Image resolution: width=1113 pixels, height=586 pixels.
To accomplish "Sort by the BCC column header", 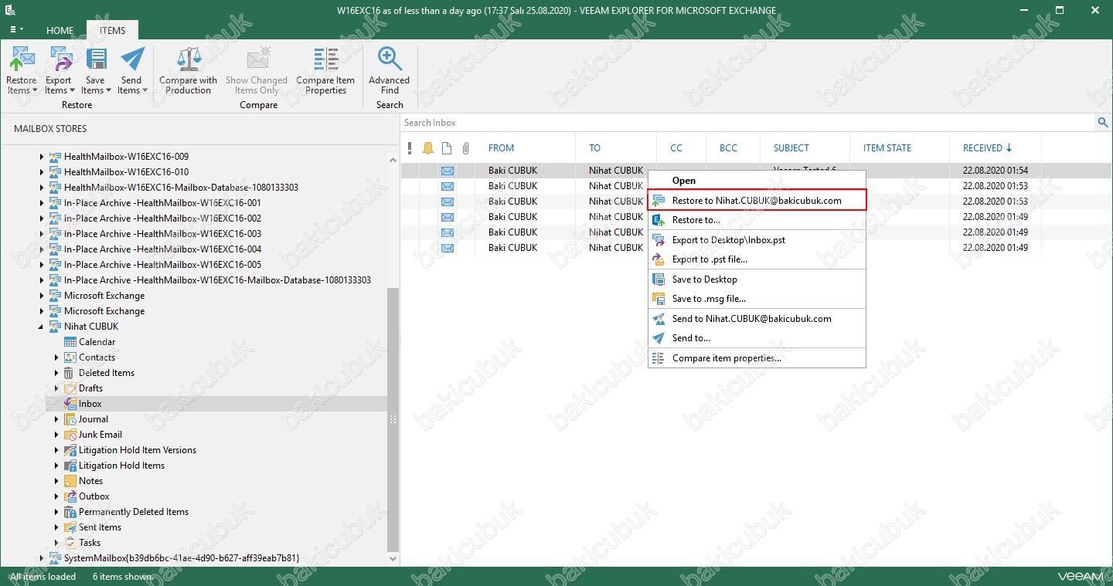I will pos(728,148).
